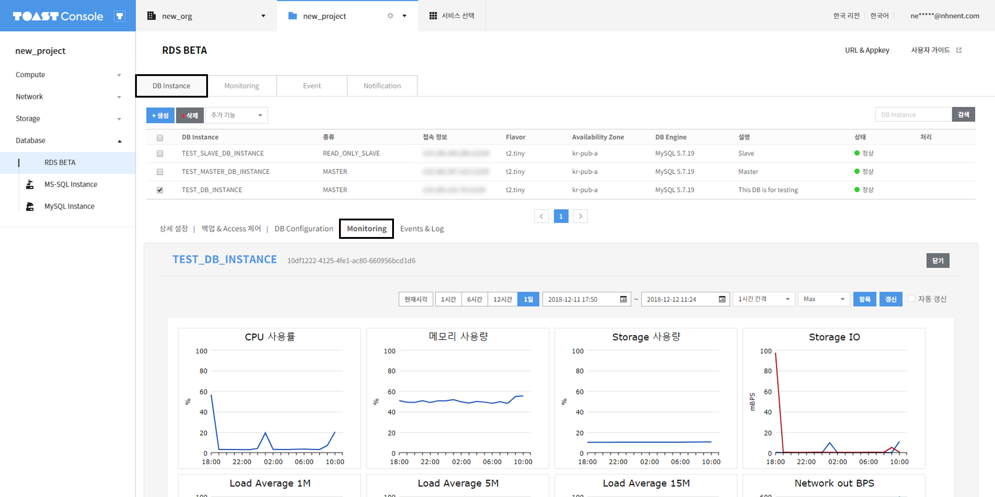Open the Max aggregation dropdown
995x497 pixels.
pyautogui.click(x=824, y=299)
